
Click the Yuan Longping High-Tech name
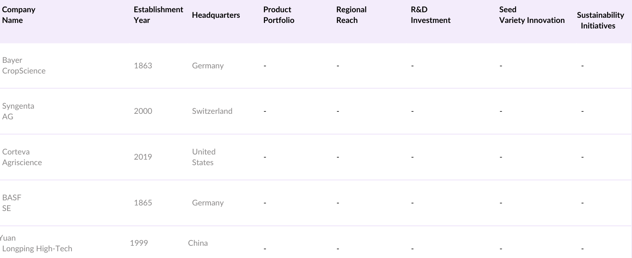[37, 243]
